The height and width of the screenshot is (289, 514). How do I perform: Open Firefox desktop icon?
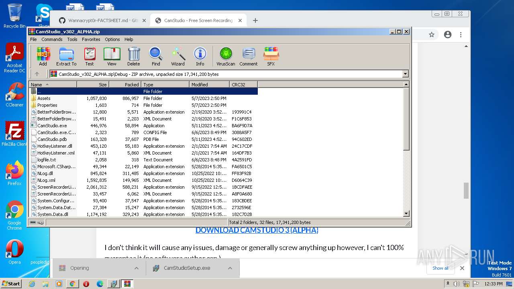(x=14, y=173)
